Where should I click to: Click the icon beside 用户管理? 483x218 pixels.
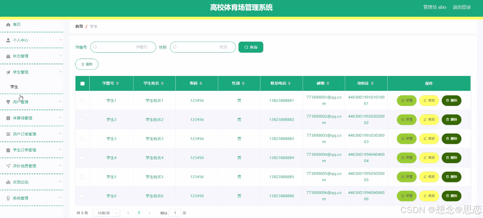[x=8, y=102]
